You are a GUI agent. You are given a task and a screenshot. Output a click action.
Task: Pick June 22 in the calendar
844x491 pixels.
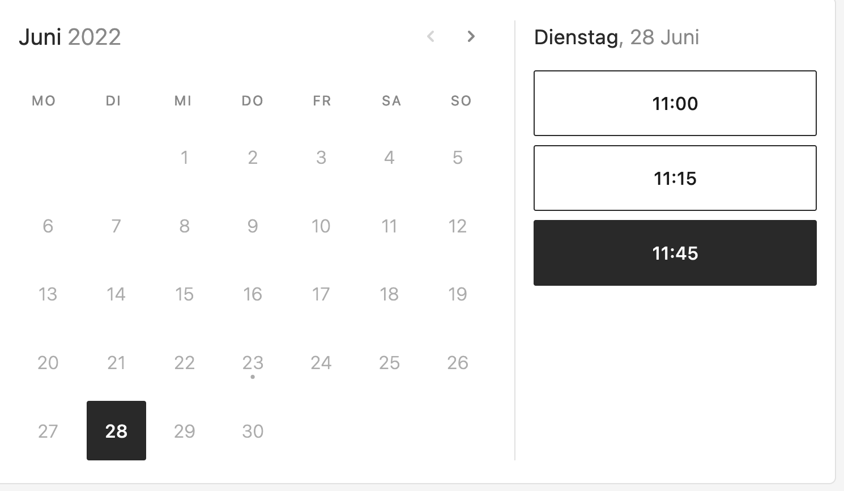184,363
